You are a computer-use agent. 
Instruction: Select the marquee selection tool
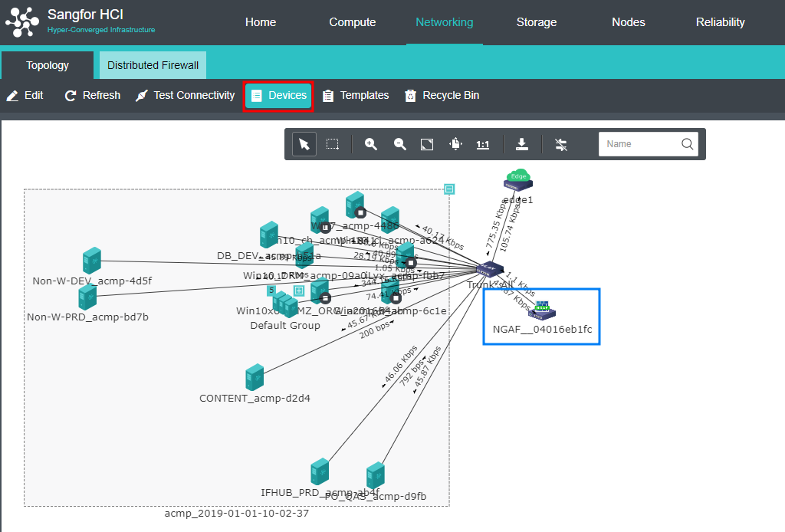click(333, 144)
